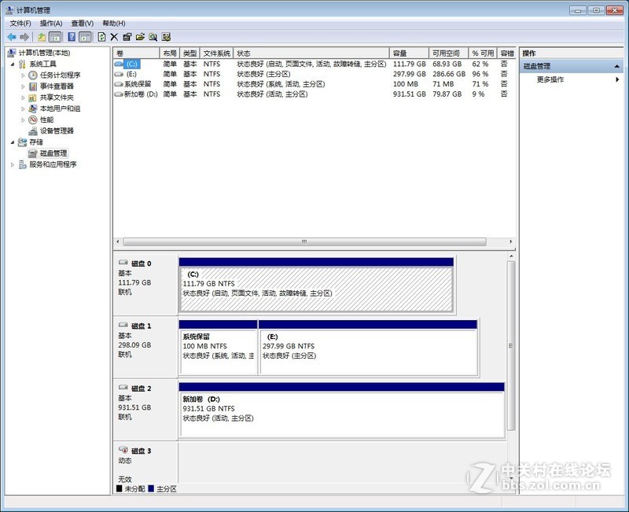Open Help via the blue question mark icon
Viewport: 629px width, 512px height.
tap(72, 37)
